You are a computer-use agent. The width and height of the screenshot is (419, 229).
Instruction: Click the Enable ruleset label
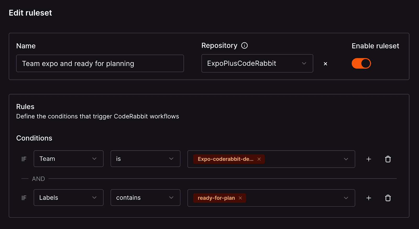tap(375, 46)
